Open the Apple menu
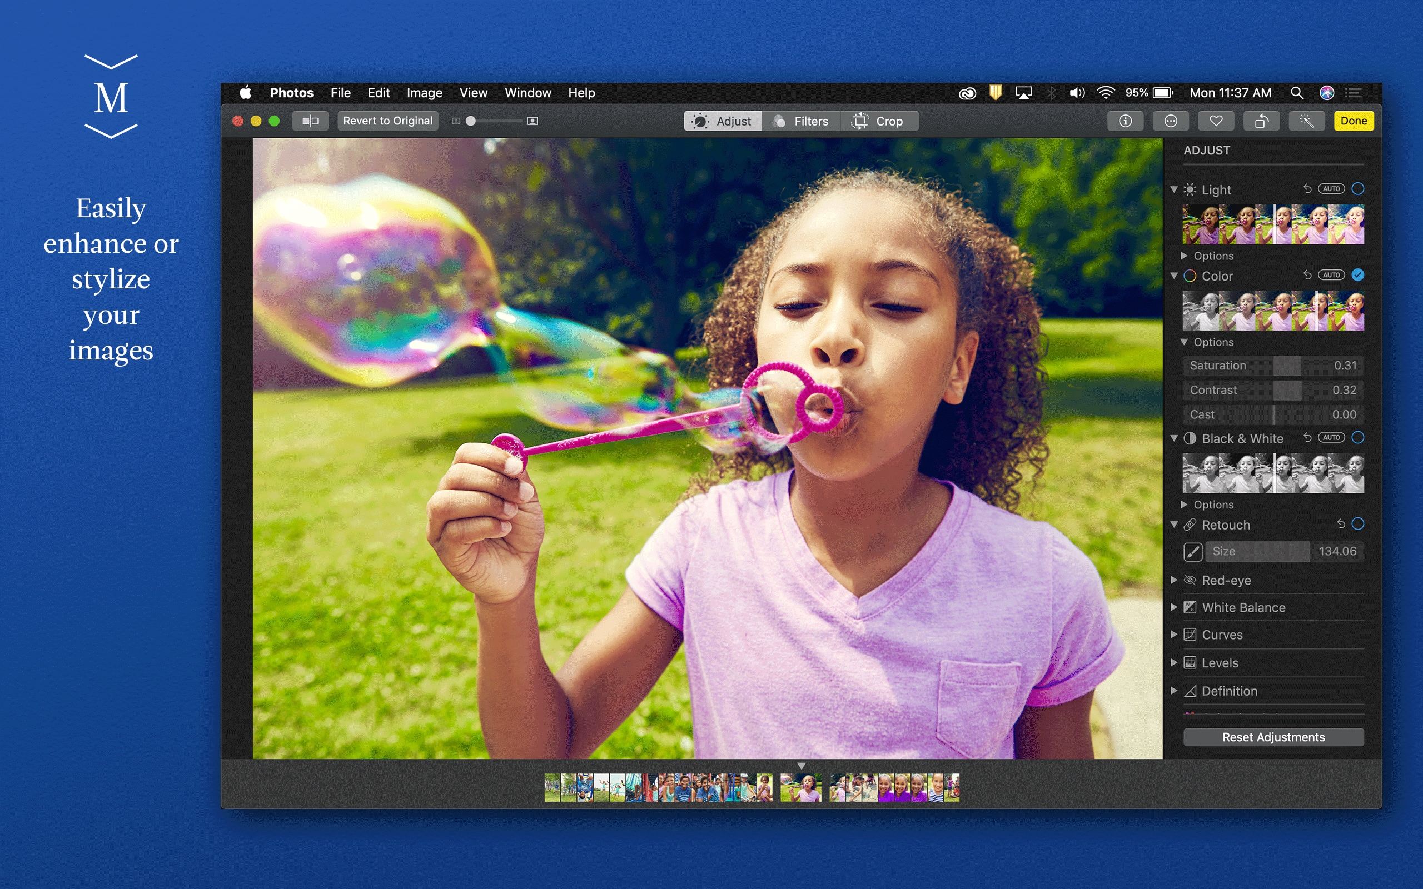The height and width of the screenshot is (889, 1423). 245,93
